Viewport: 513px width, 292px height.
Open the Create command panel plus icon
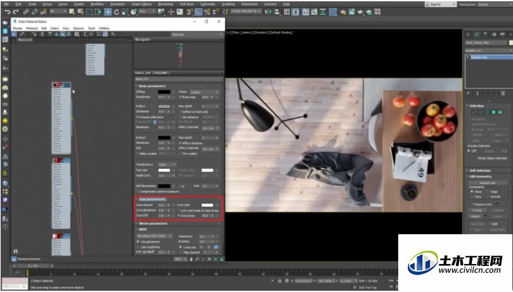tap(468, 34)
